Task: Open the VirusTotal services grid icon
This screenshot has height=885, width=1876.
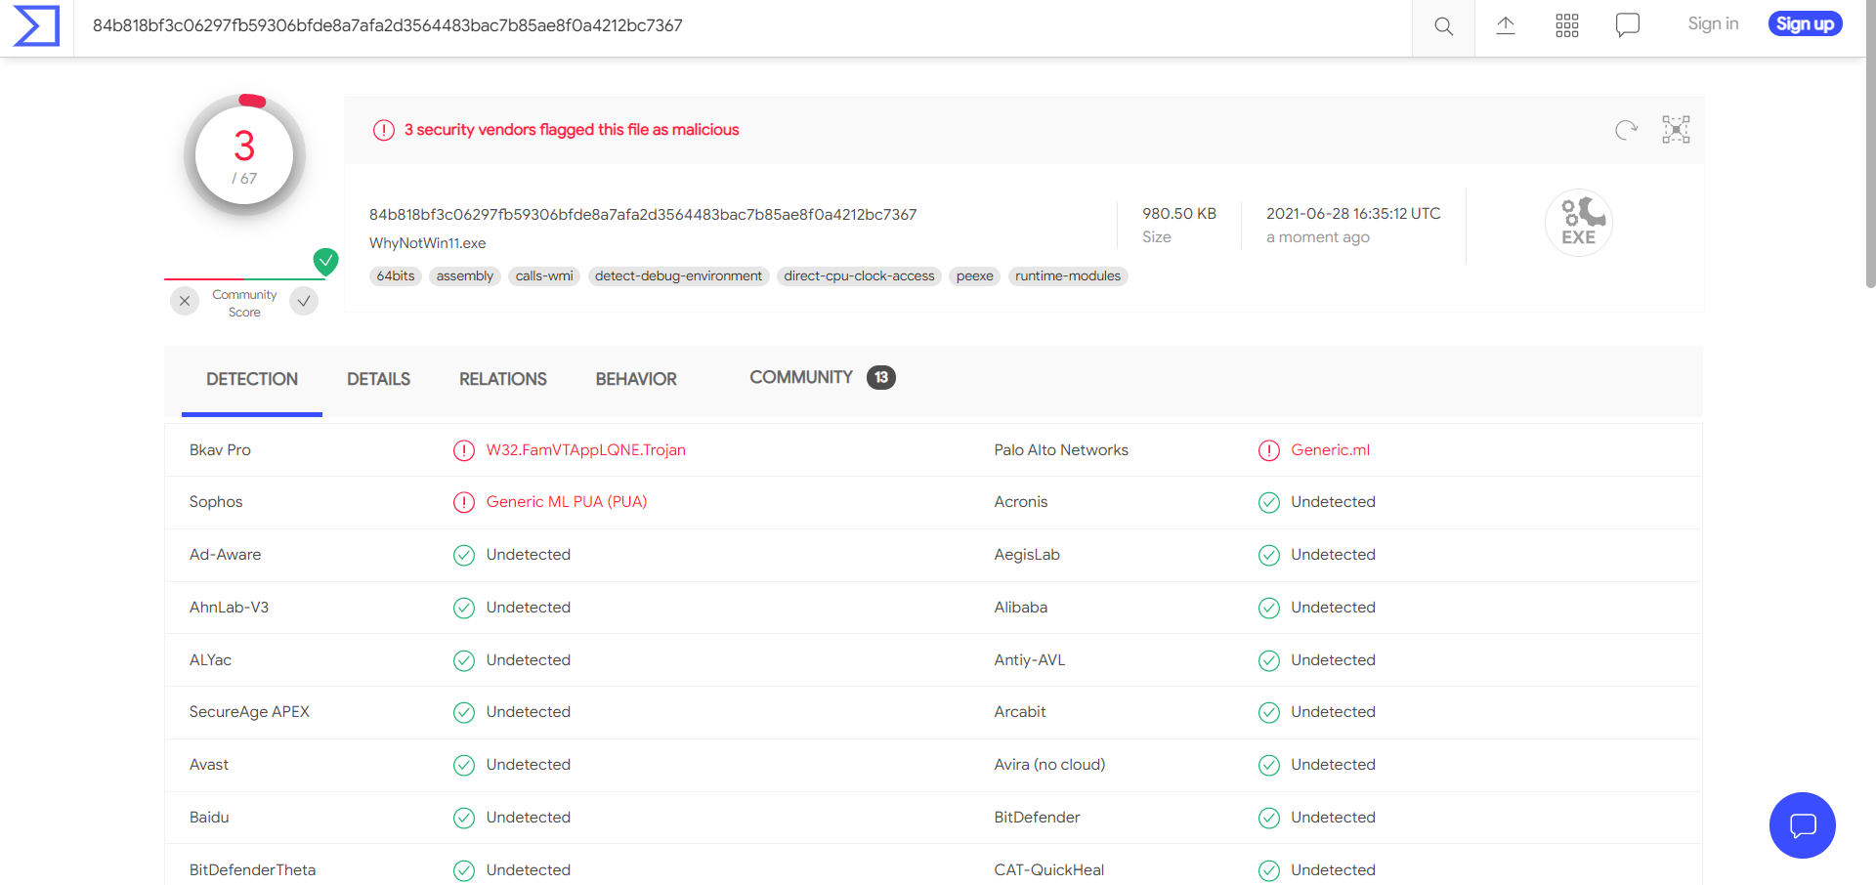Action: (1566, 24)
